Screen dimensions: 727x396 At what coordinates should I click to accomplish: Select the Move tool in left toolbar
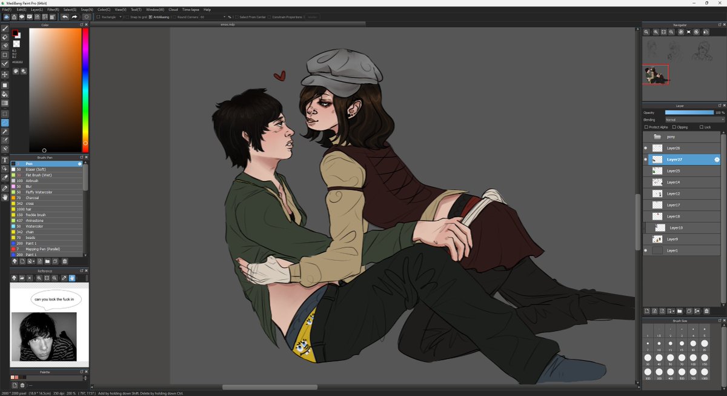(x=5, y=74)
